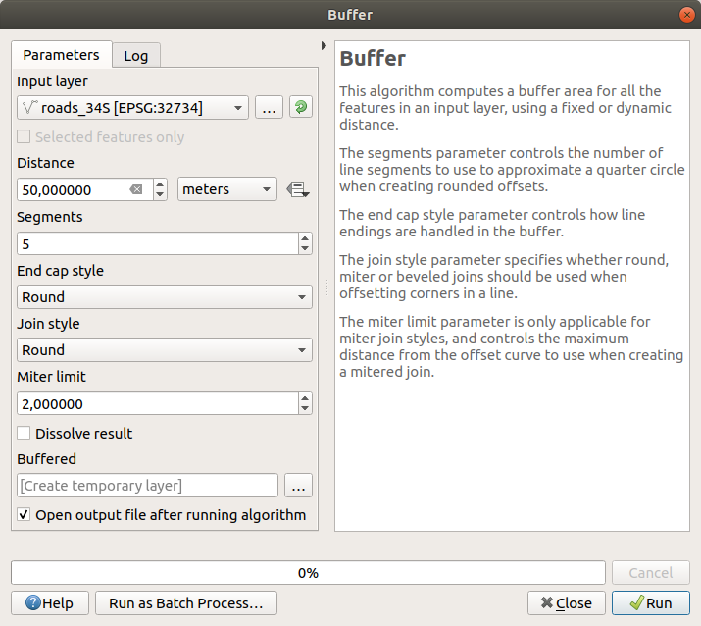Open the distance units meters dropdown
The image size is (701, 626).
(226, 189)
